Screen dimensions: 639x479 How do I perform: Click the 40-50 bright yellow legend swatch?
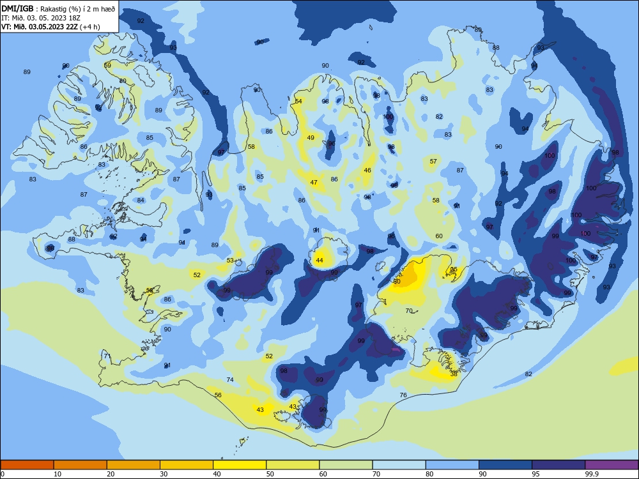tap(240, 465)
